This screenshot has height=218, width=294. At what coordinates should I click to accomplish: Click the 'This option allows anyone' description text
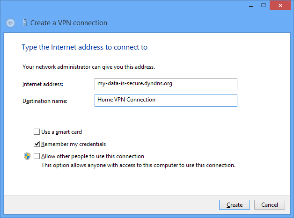139,165
